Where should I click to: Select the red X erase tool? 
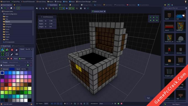click(12, 50)
